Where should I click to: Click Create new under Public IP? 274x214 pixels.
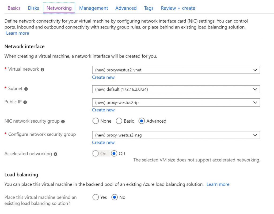[x=103, y=110]
